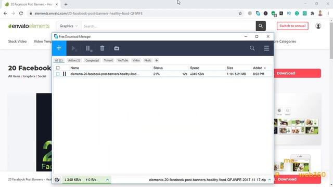Open Graphics category dropdown
Viewport: 333px width, 187px height.
[69, 26]
